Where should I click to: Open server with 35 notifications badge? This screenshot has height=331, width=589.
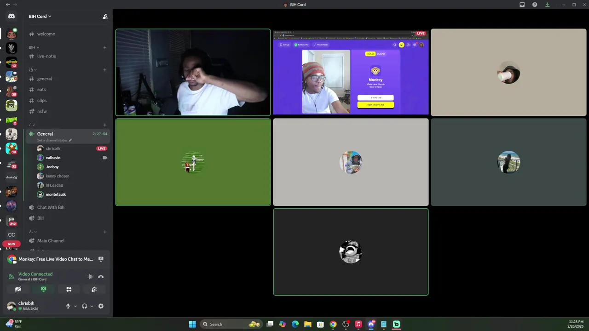(12, 91)
